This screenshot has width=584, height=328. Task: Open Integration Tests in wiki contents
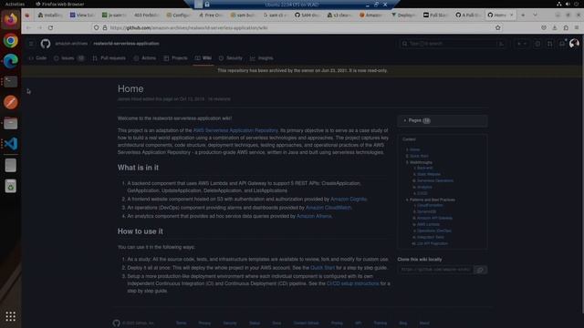coord(430,237)
